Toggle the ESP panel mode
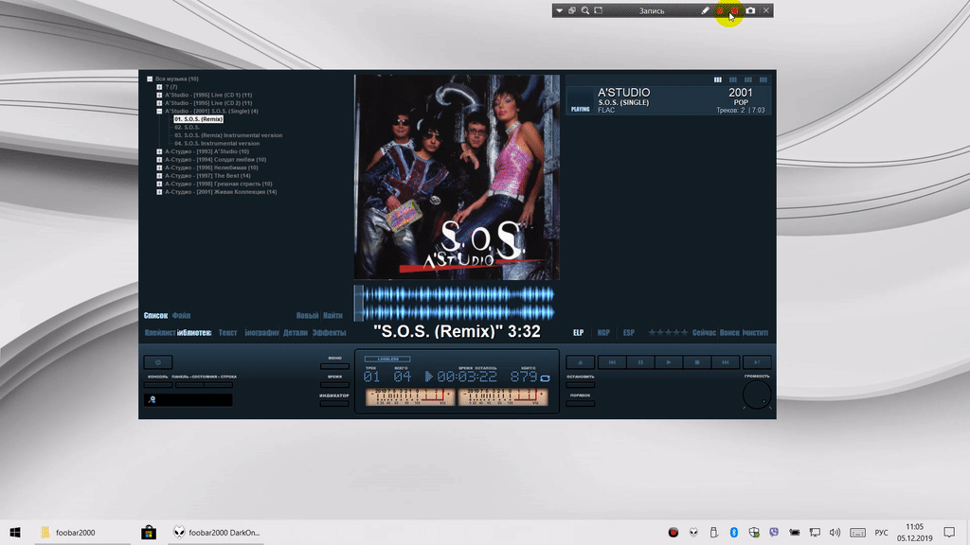The height and width of the screenshot is (545, 970). [628, 333]
